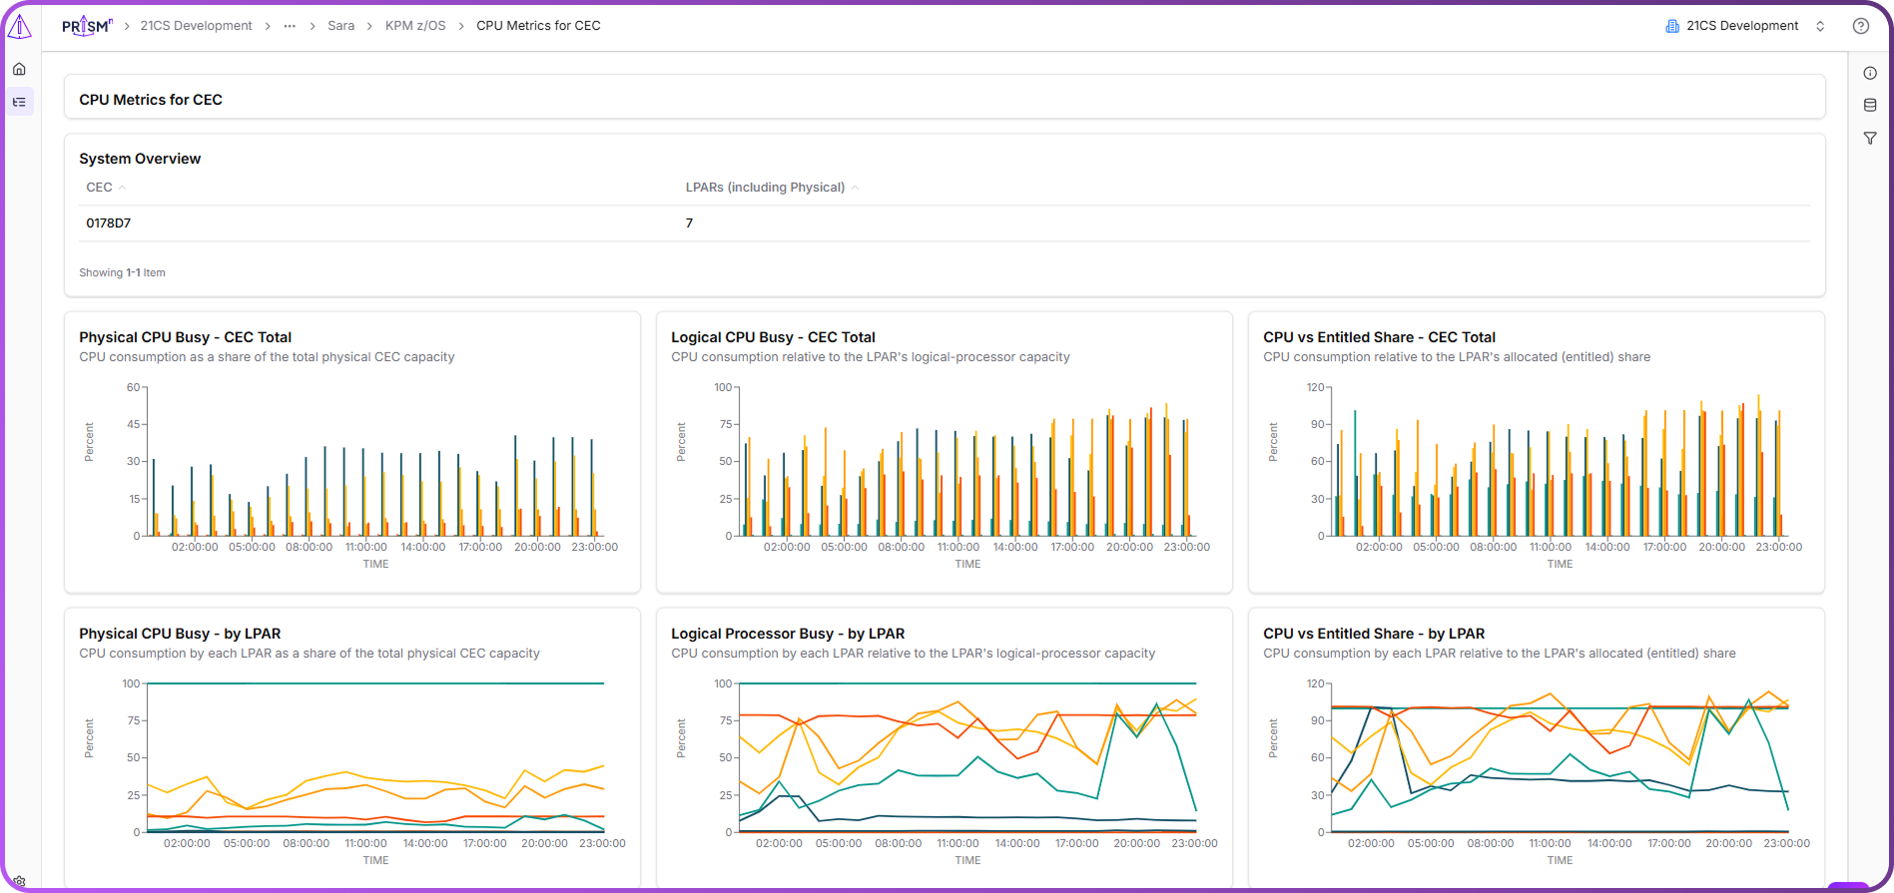Click inside the Logical Processor Busy by LPAR line plot

click(x=967, y=758)
